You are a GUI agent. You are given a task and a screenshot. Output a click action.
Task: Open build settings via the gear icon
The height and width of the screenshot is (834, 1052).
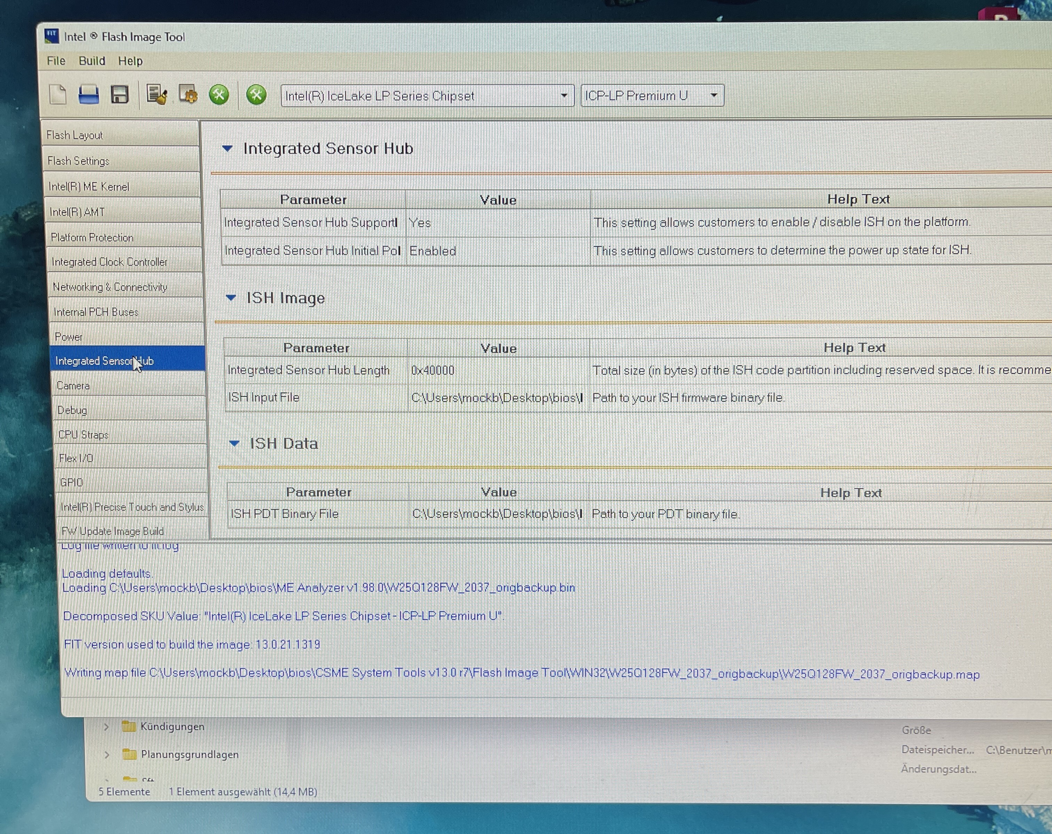pyautogui.click(x=188, y=95)
